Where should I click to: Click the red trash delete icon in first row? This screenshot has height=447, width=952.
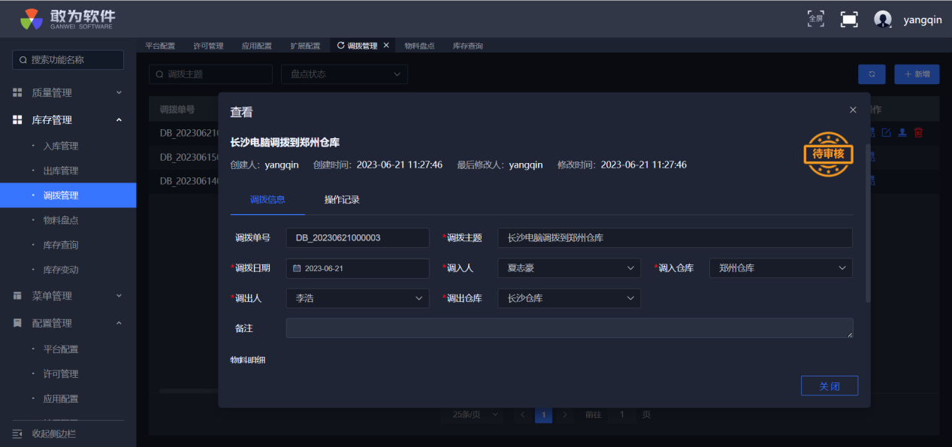[x=918, y=133]
